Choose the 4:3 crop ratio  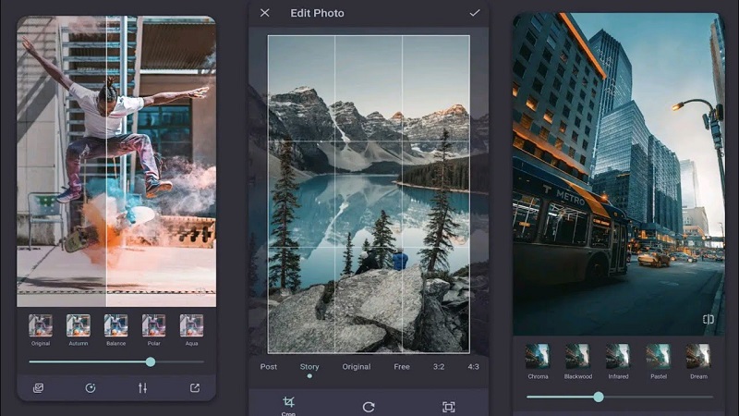click(x=473, y=366)
